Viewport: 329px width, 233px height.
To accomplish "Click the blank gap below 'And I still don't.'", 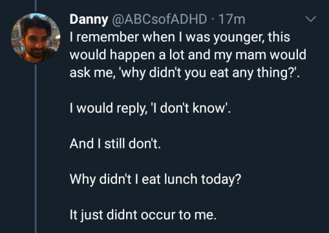I will (155, 161).
